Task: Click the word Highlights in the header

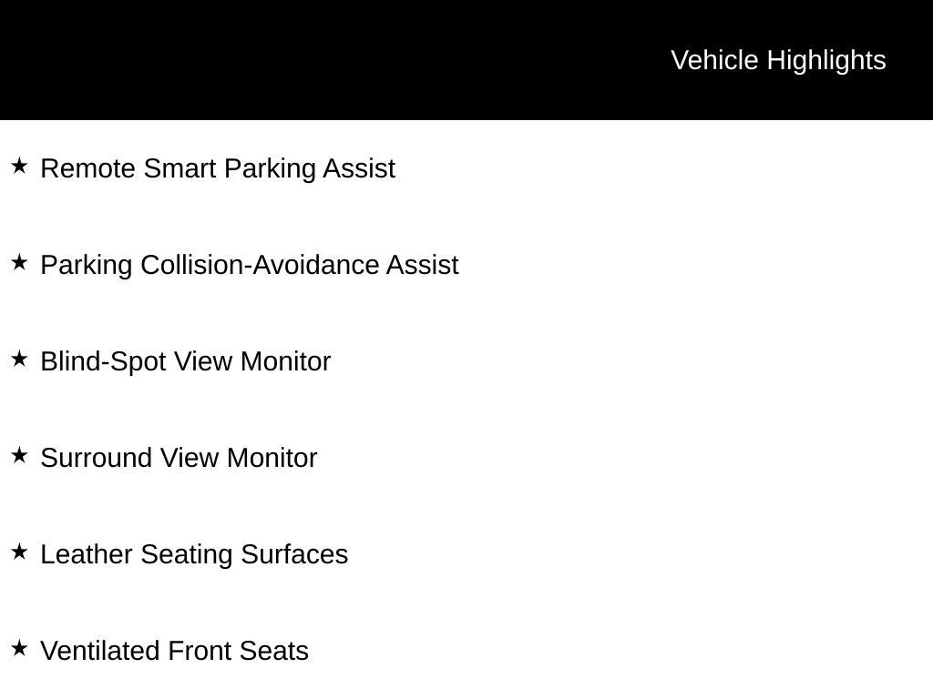Action: (x=826, y=61)
